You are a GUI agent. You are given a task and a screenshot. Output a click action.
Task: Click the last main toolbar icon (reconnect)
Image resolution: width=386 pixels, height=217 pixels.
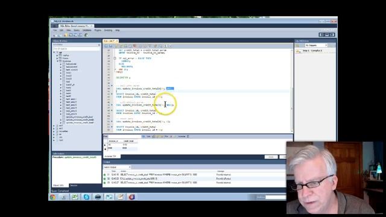86,36
